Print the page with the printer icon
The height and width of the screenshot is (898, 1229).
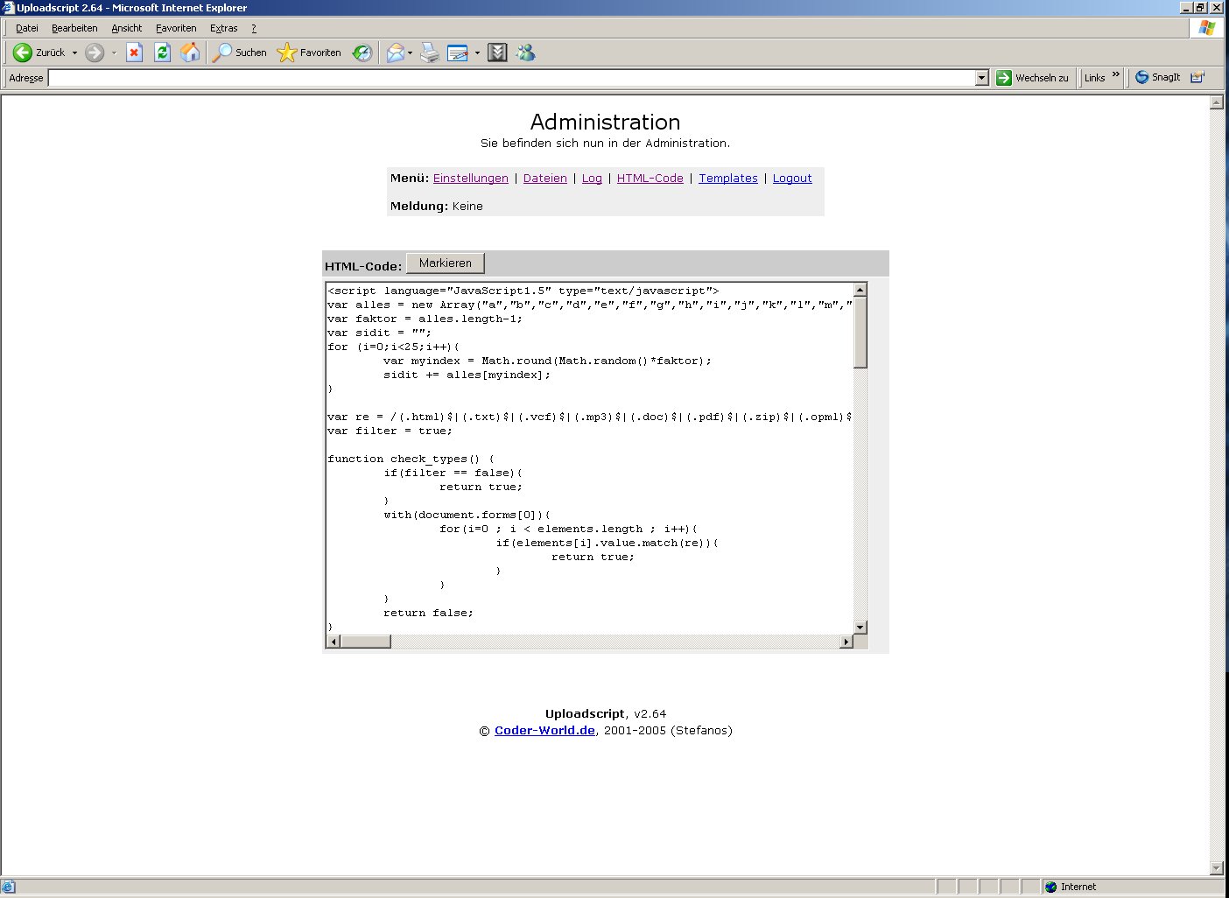(430, 53)
